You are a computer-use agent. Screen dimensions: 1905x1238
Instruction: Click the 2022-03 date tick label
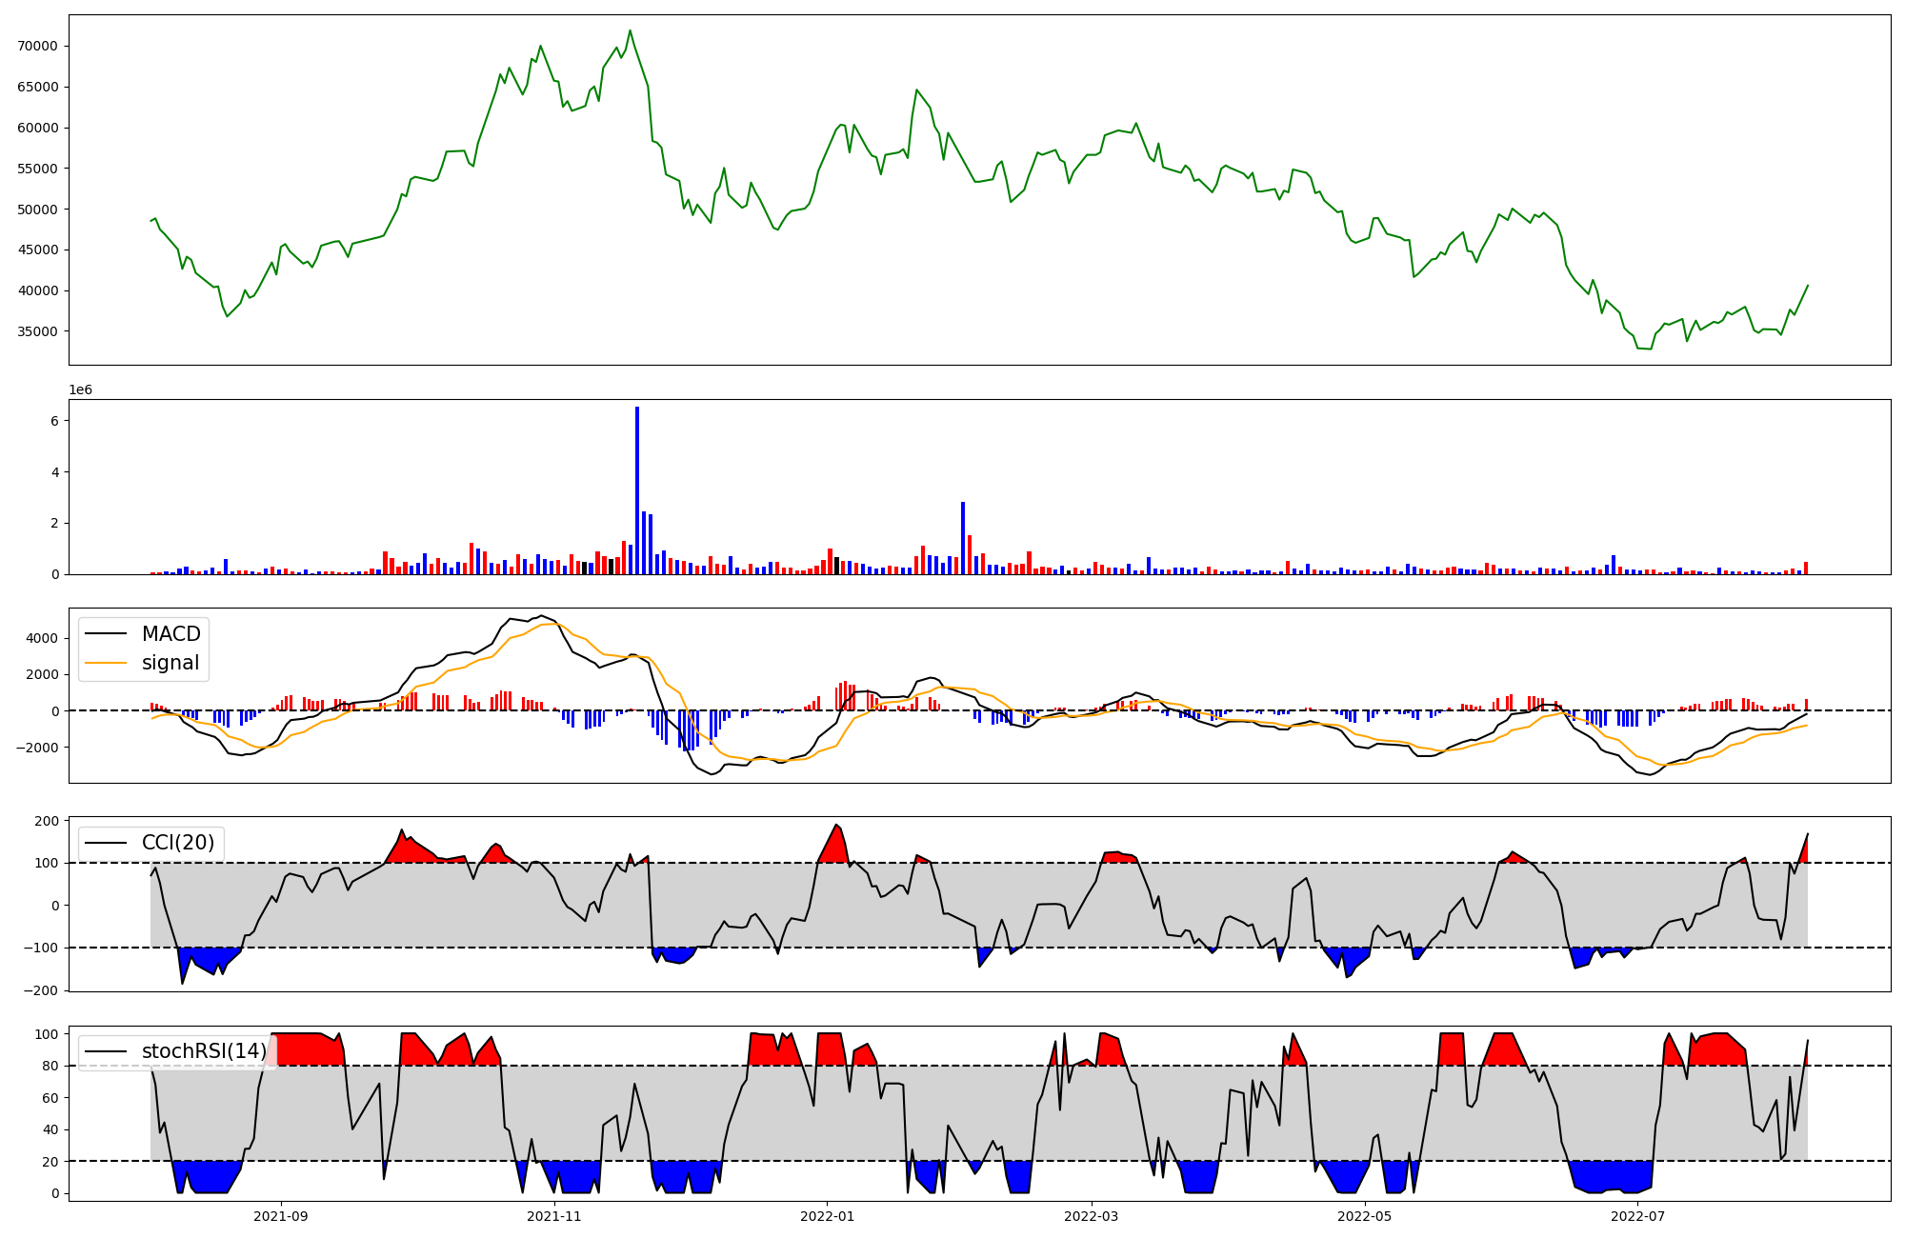[1091, 1216]
